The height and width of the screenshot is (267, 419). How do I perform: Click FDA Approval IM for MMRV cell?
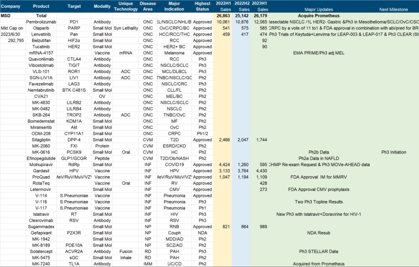pos(319,177)
